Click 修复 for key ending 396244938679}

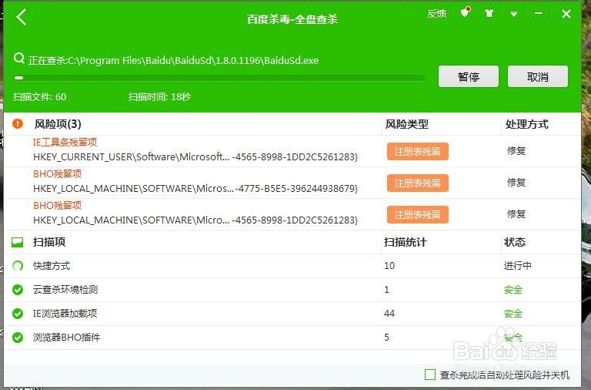[516, 183]
